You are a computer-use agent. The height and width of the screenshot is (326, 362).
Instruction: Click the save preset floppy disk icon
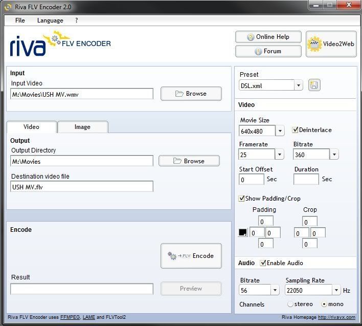point(314,85)
